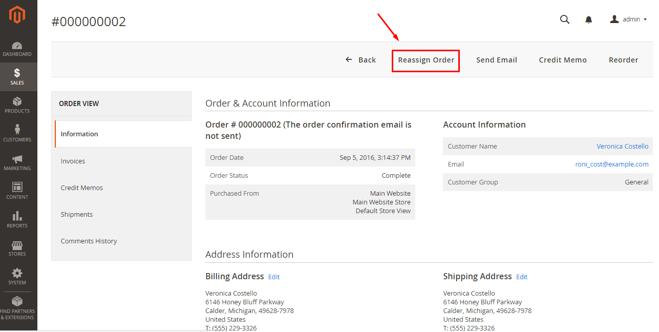
Task: Open the Reports icon
Action: [x=17, y=218]
